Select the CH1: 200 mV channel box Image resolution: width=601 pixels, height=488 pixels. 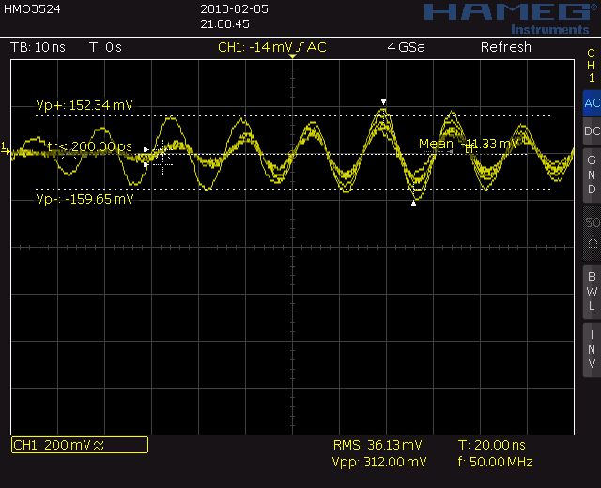80,445
